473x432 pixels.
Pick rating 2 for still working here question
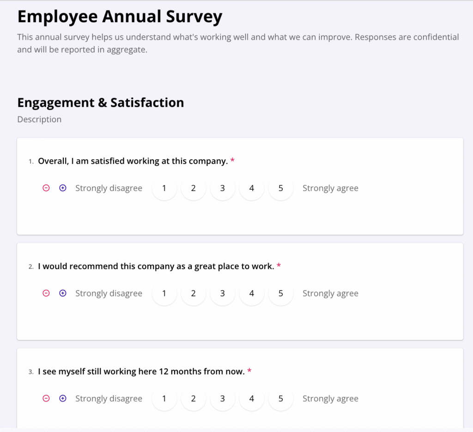point(193,399)
